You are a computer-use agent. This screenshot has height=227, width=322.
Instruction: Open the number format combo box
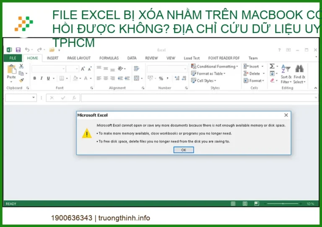[x=167, y=69]
